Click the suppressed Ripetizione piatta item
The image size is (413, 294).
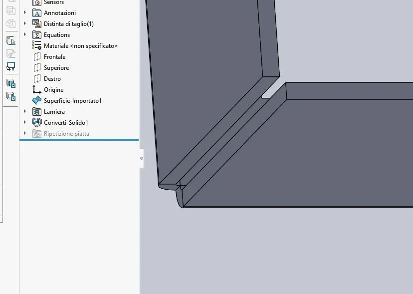(61, 134)
